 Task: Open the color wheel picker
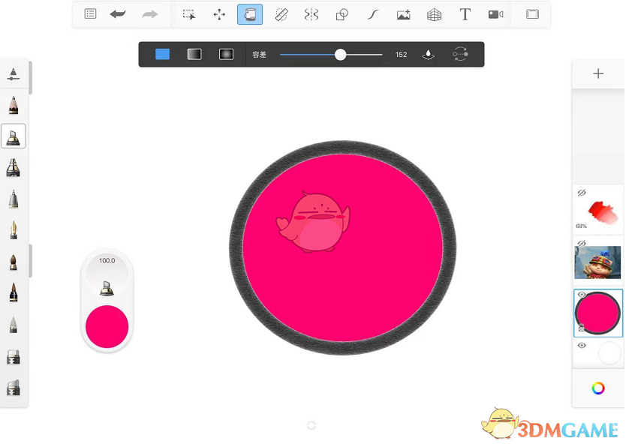pos(598,388)
